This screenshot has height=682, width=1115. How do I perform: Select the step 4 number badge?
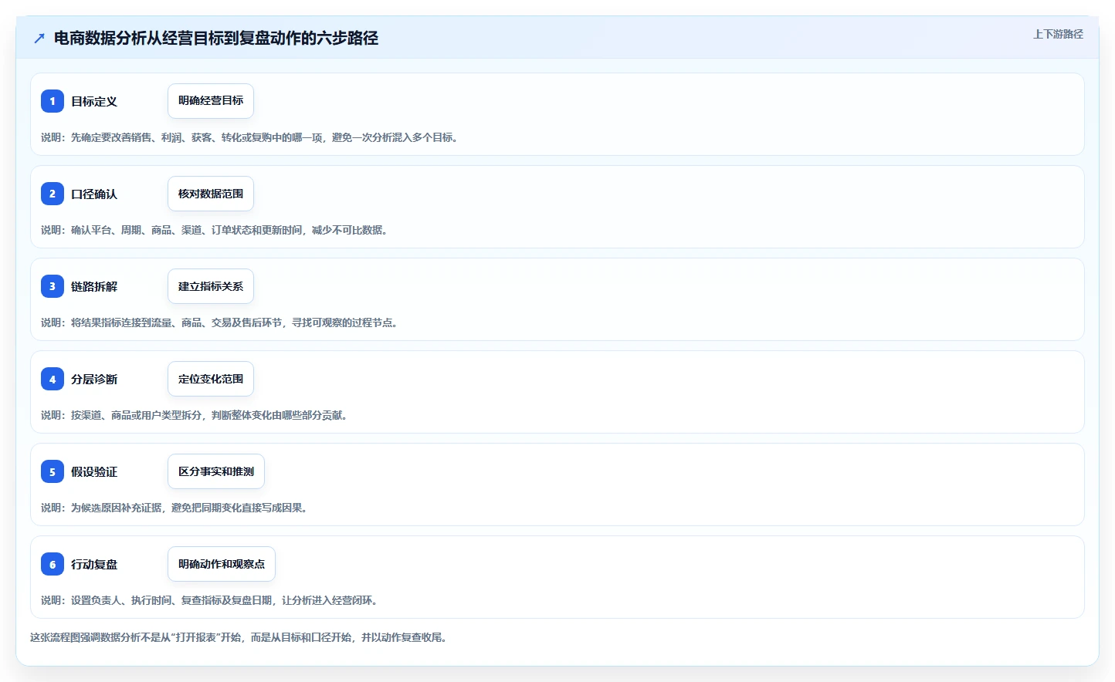(53, 379)
